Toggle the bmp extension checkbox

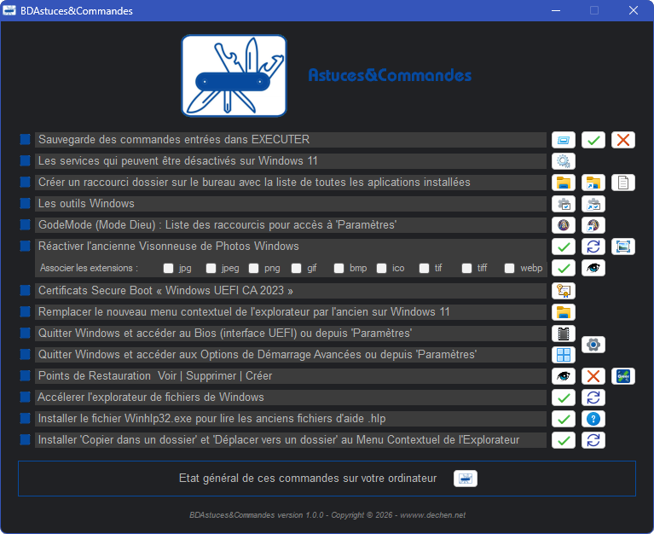339,268
